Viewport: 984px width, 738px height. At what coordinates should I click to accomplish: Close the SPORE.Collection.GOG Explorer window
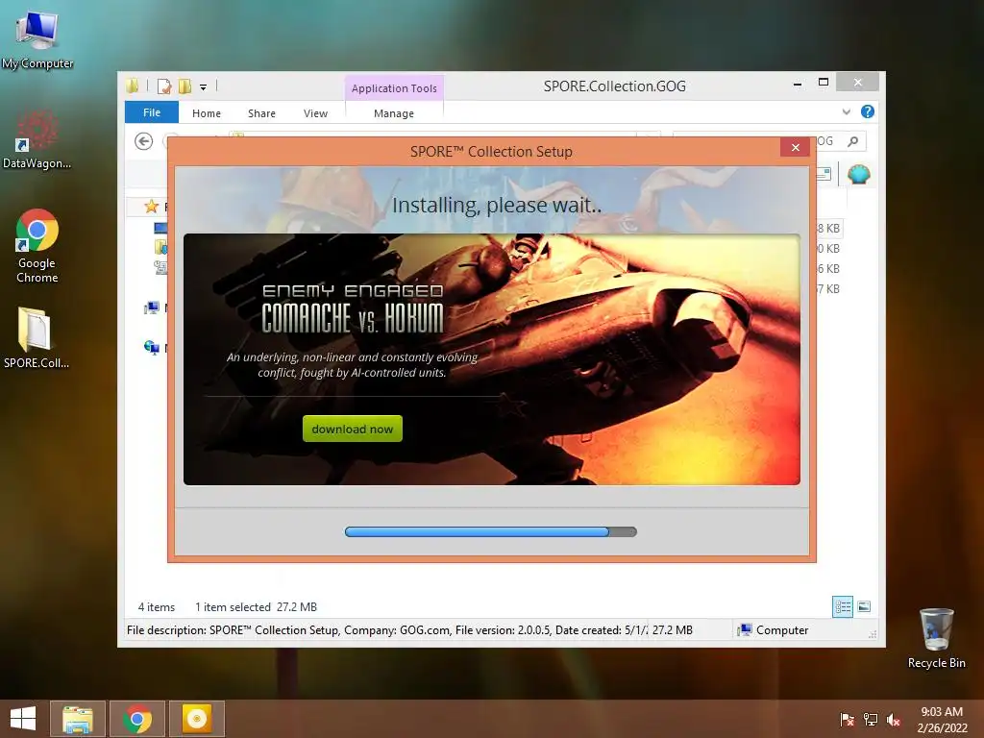pyautogui.click(x=858, y=83)
